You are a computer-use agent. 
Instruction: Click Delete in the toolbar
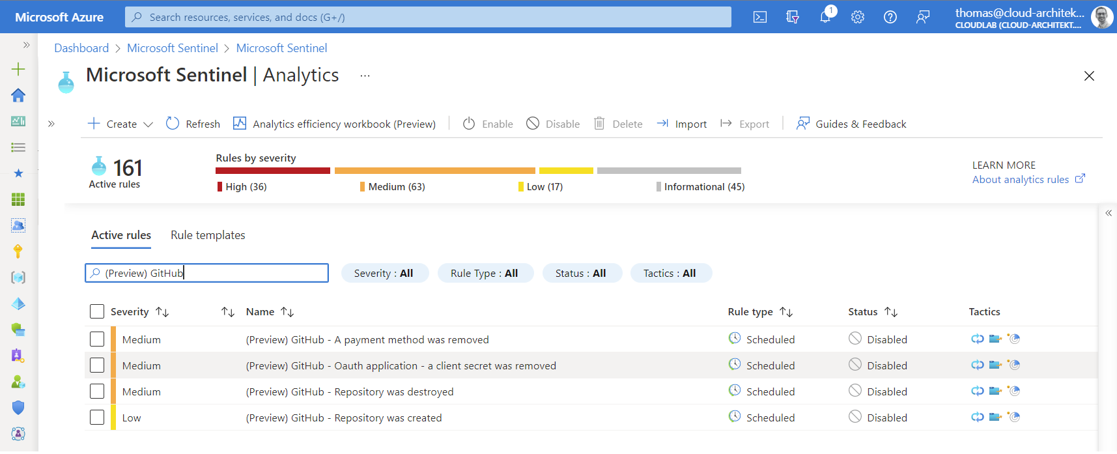coord(618,124)
